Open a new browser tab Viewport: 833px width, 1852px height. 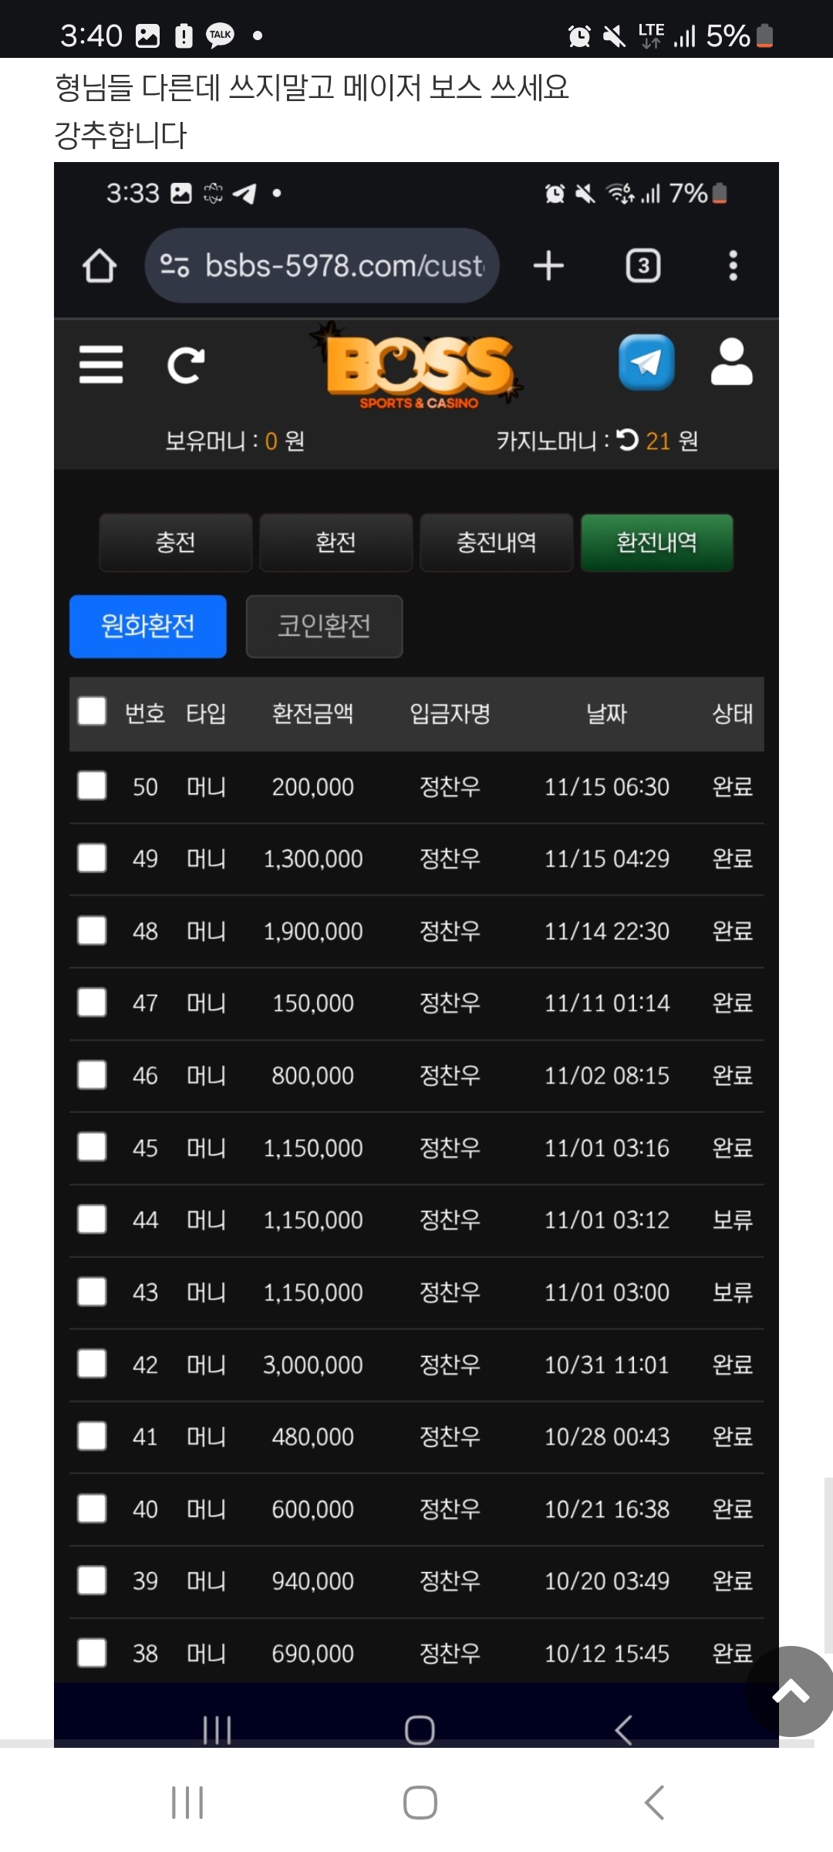548,266
